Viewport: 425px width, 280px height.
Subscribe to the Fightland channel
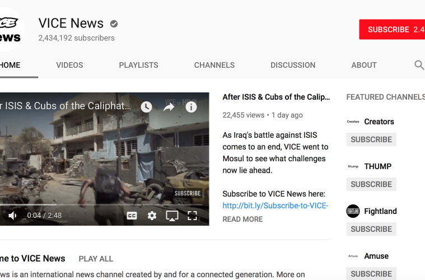click(x=371, y=229)
